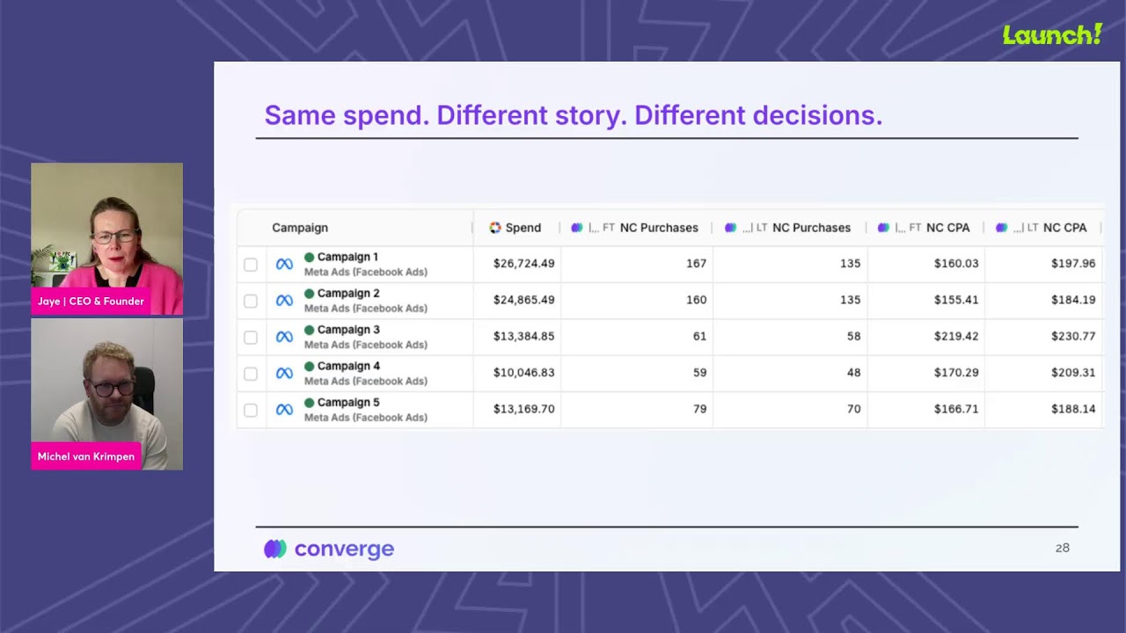Click the $24,865.49 spend cell
This screenshot has height=633, width=1126.
click(523, 300)
